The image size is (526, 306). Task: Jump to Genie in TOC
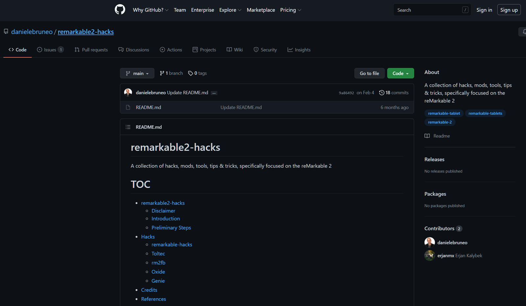[158, 281]
